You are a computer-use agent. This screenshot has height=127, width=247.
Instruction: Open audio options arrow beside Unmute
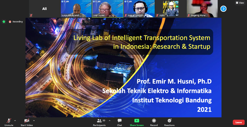tap(15, 121)
